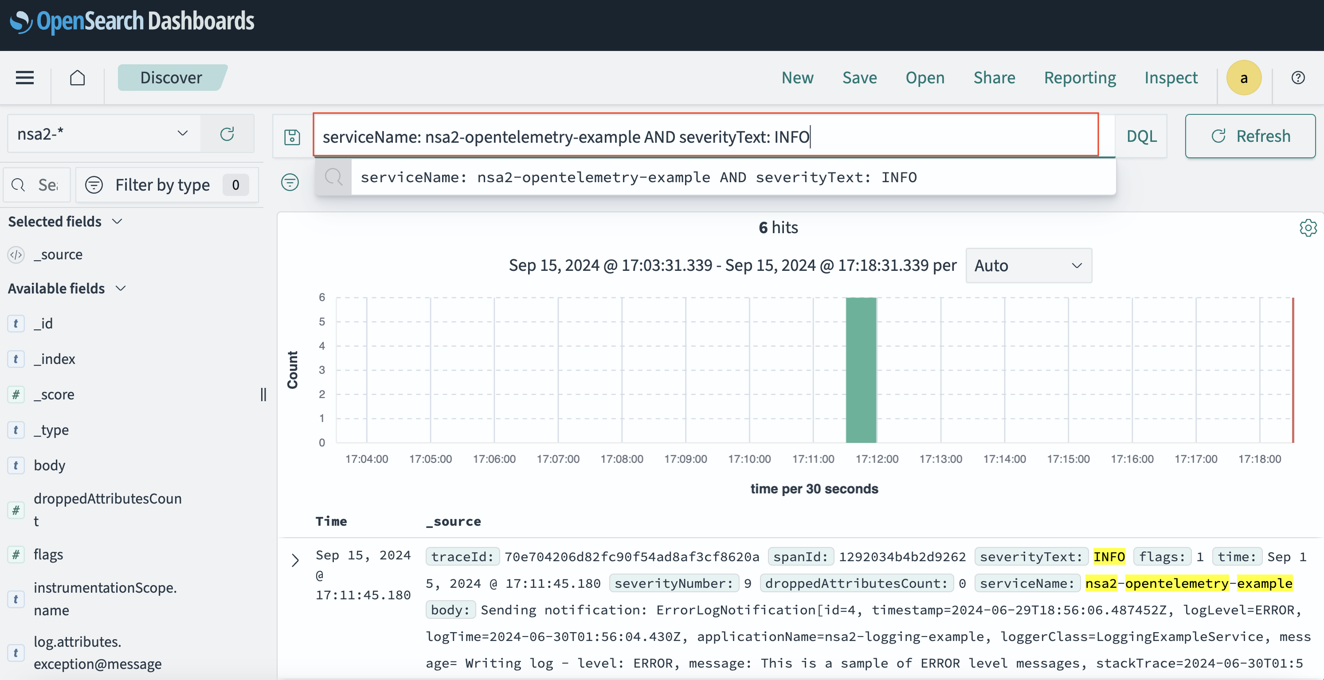
Task: Go to the Home icon
Action: point(78,78)
